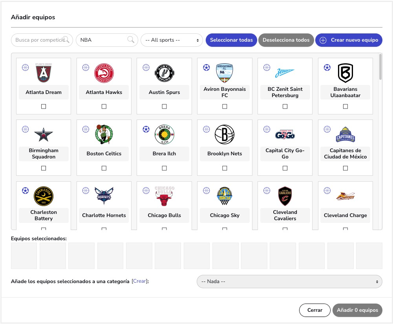Check the Boston Celtics checkbox
The image size is (393, 324).
coord(104,168)
